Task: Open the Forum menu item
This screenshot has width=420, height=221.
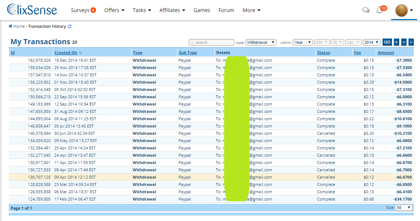Action: coord(226,10)
